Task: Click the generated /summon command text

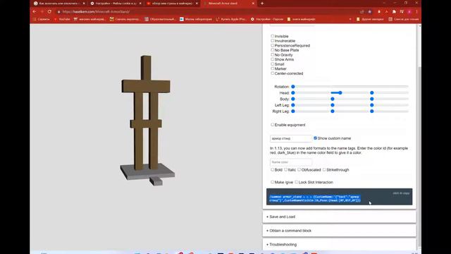Action: pyautogui.click(x=315, y=198)
